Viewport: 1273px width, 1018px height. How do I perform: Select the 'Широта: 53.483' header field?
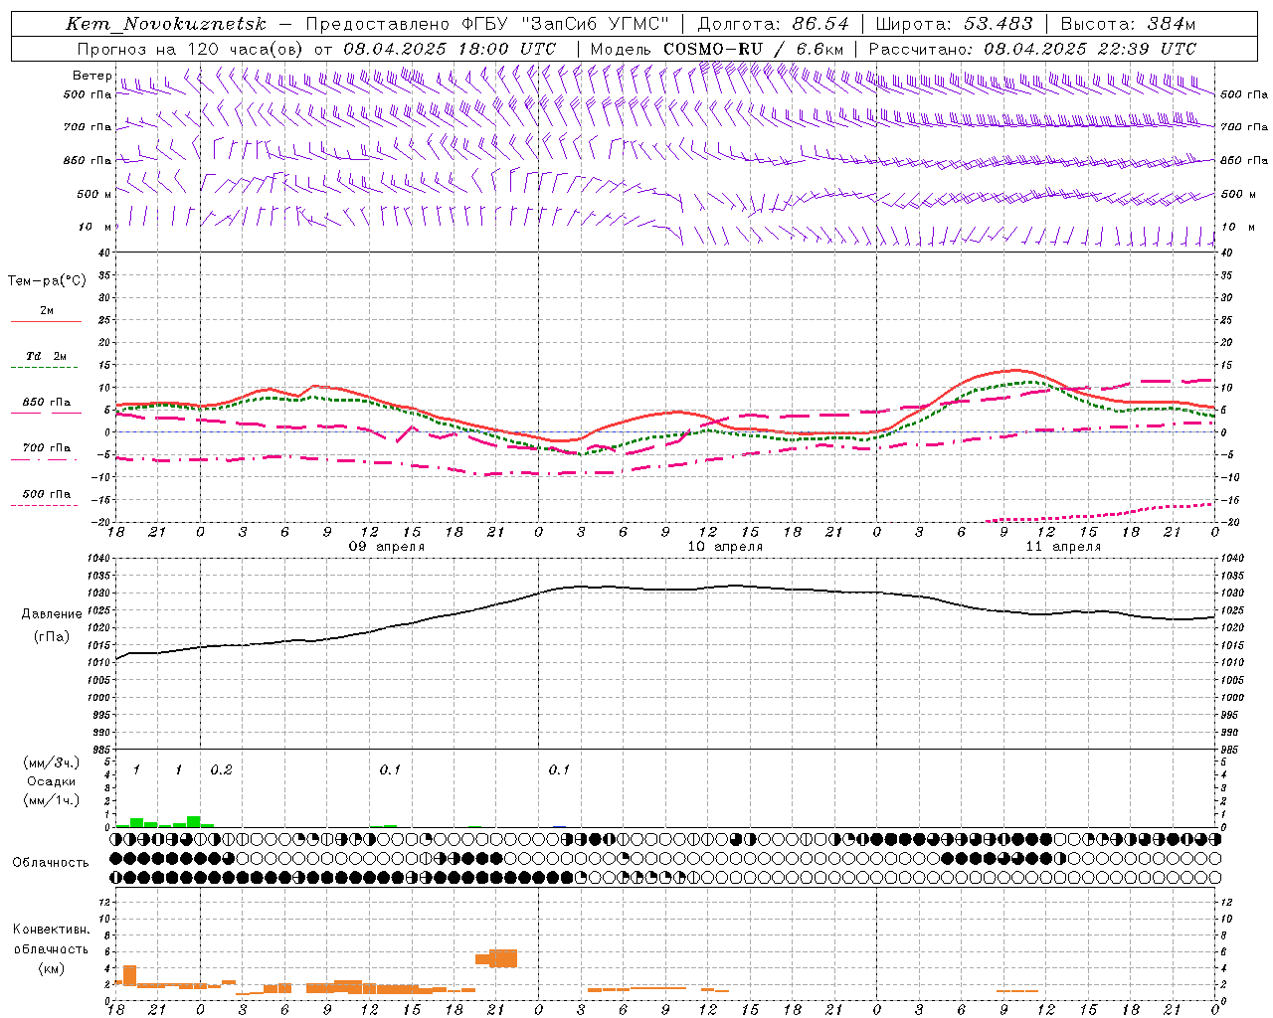coord(955,24)
